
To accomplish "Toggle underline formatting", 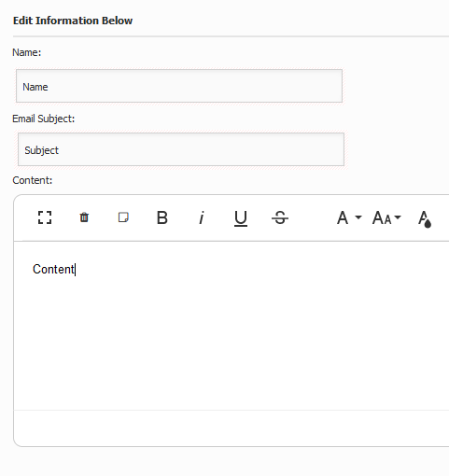I will coord(241,218).
